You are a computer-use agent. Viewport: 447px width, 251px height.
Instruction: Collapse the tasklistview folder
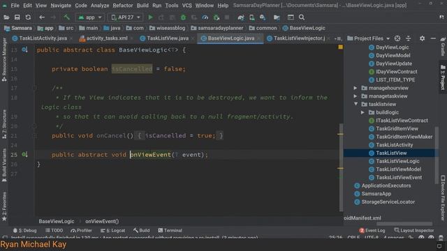pos(356,104)
